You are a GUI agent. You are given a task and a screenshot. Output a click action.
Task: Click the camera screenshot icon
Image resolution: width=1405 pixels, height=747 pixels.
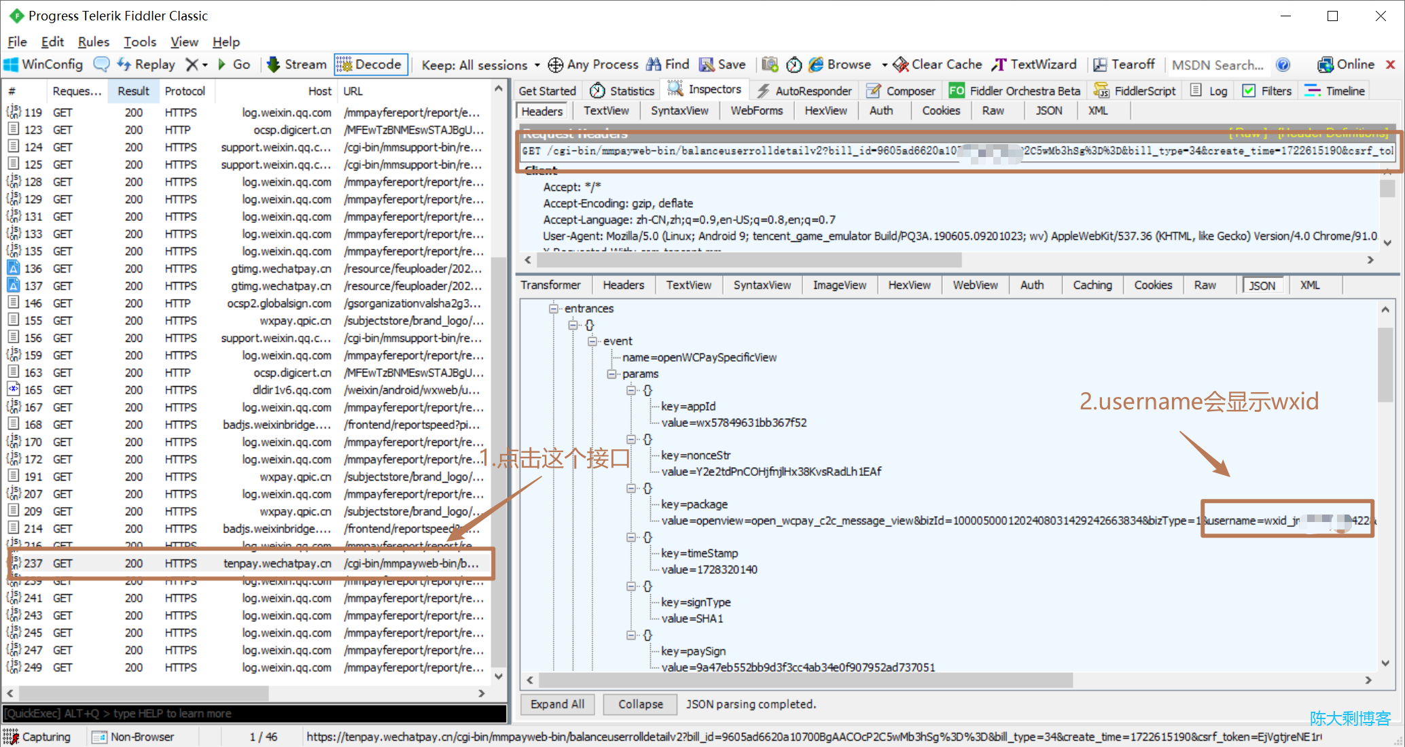(x=770, y=65)
